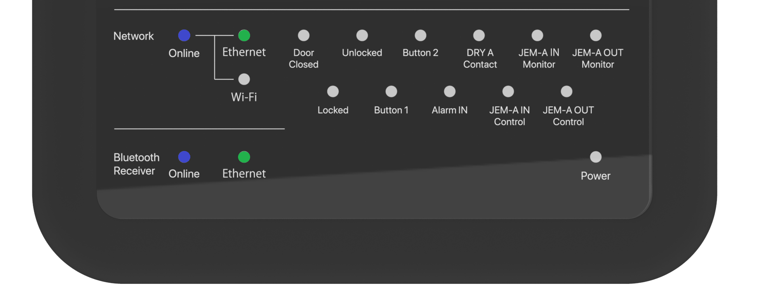The width and height of the screenshot is (760, 290).
Task: Click the Network section label
Action: (x=134, y=36)
